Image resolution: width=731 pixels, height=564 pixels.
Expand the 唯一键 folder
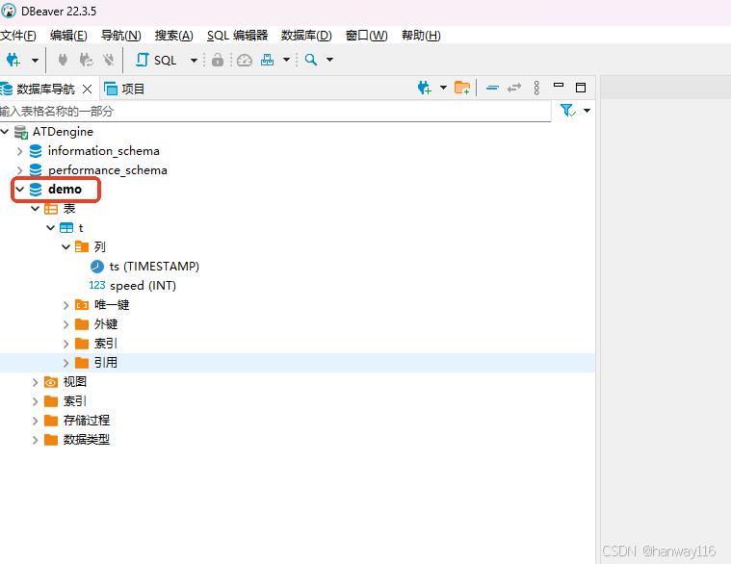pos(65,305)
